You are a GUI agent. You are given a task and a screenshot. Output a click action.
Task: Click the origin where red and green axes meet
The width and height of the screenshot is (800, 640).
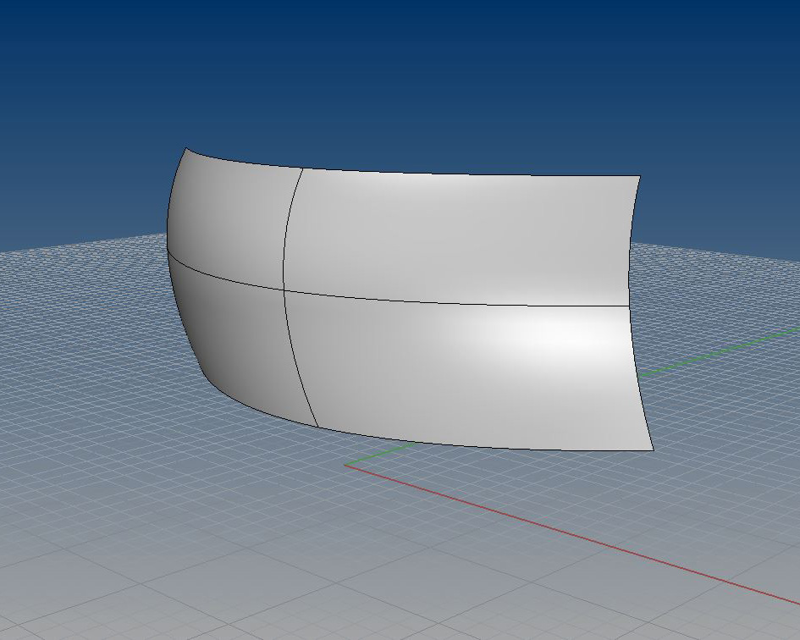pyautogui.click(x=345, y=464)
